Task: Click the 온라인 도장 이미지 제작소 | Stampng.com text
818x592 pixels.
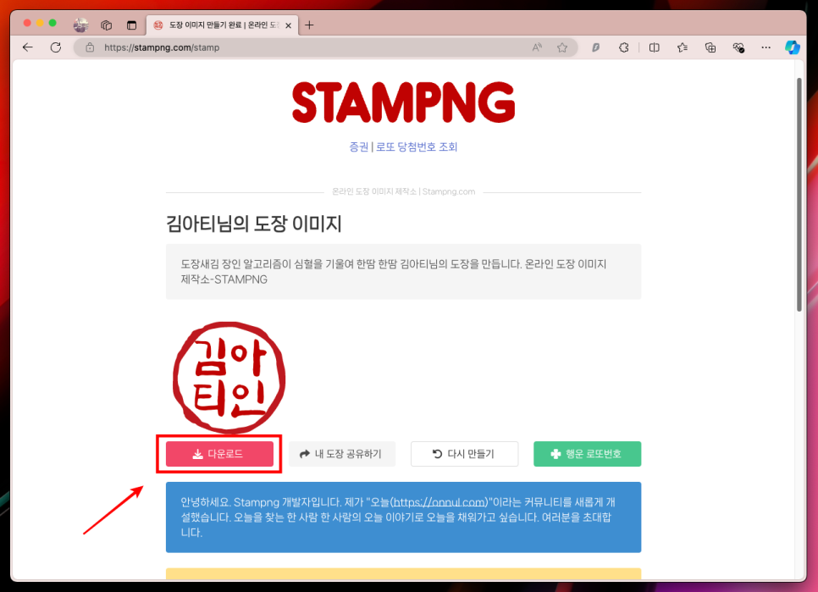Action: 403,192
